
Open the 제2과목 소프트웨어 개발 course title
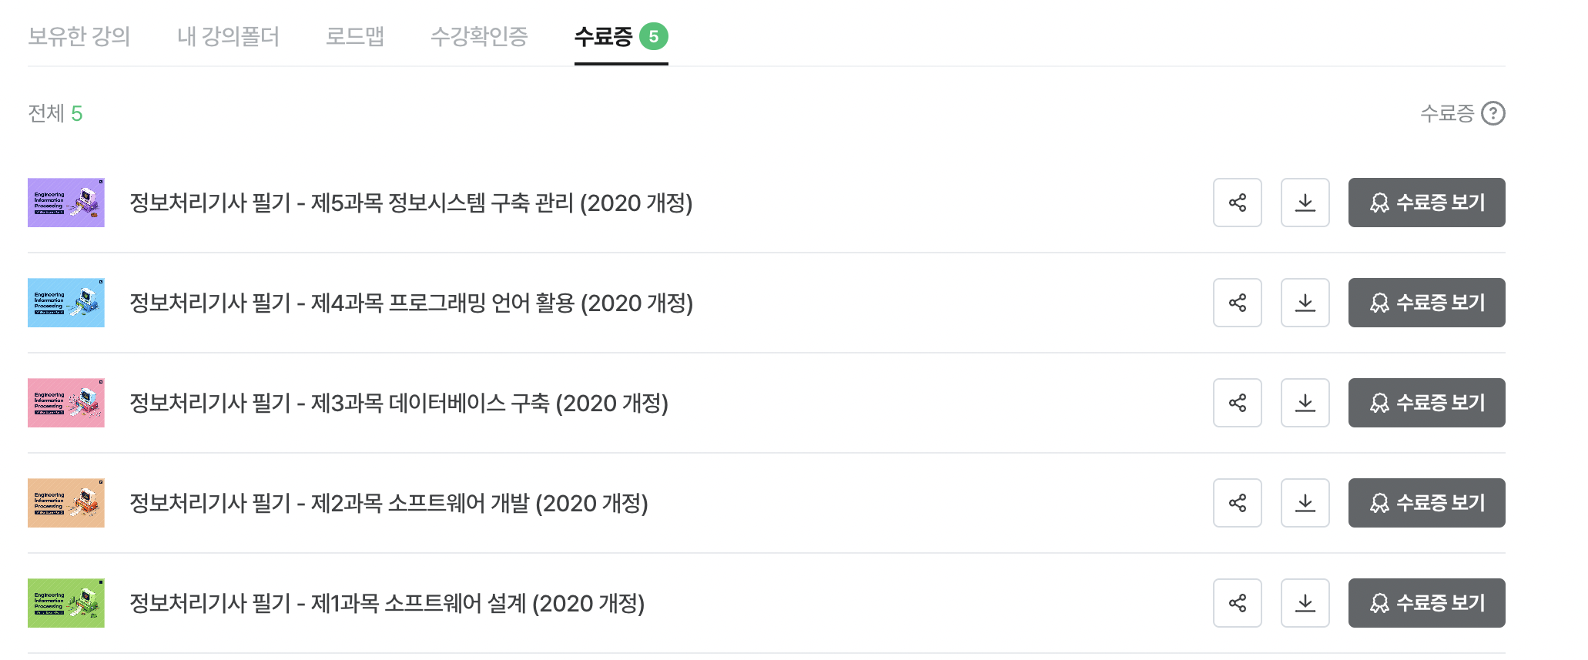click(x=389, y=503)
